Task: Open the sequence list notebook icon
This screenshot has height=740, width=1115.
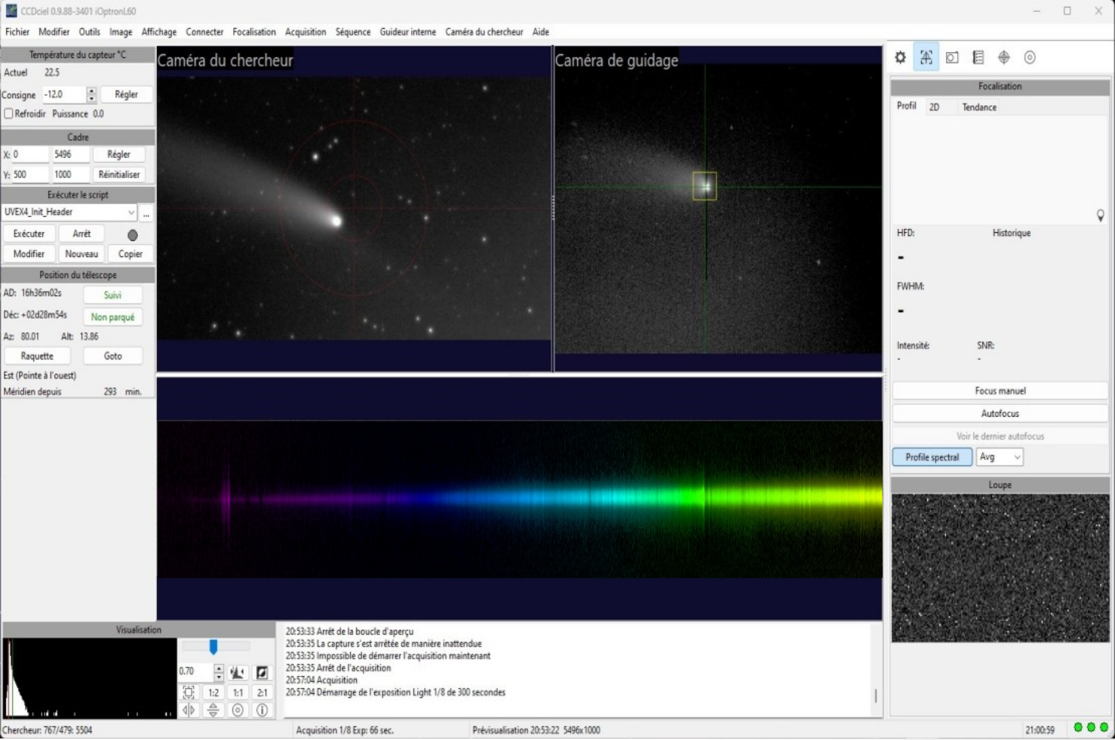Action: (x=978, y=57)
